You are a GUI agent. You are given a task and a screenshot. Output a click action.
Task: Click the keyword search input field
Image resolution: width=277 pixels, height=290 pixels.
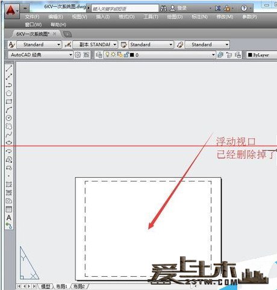click(125, 8)
